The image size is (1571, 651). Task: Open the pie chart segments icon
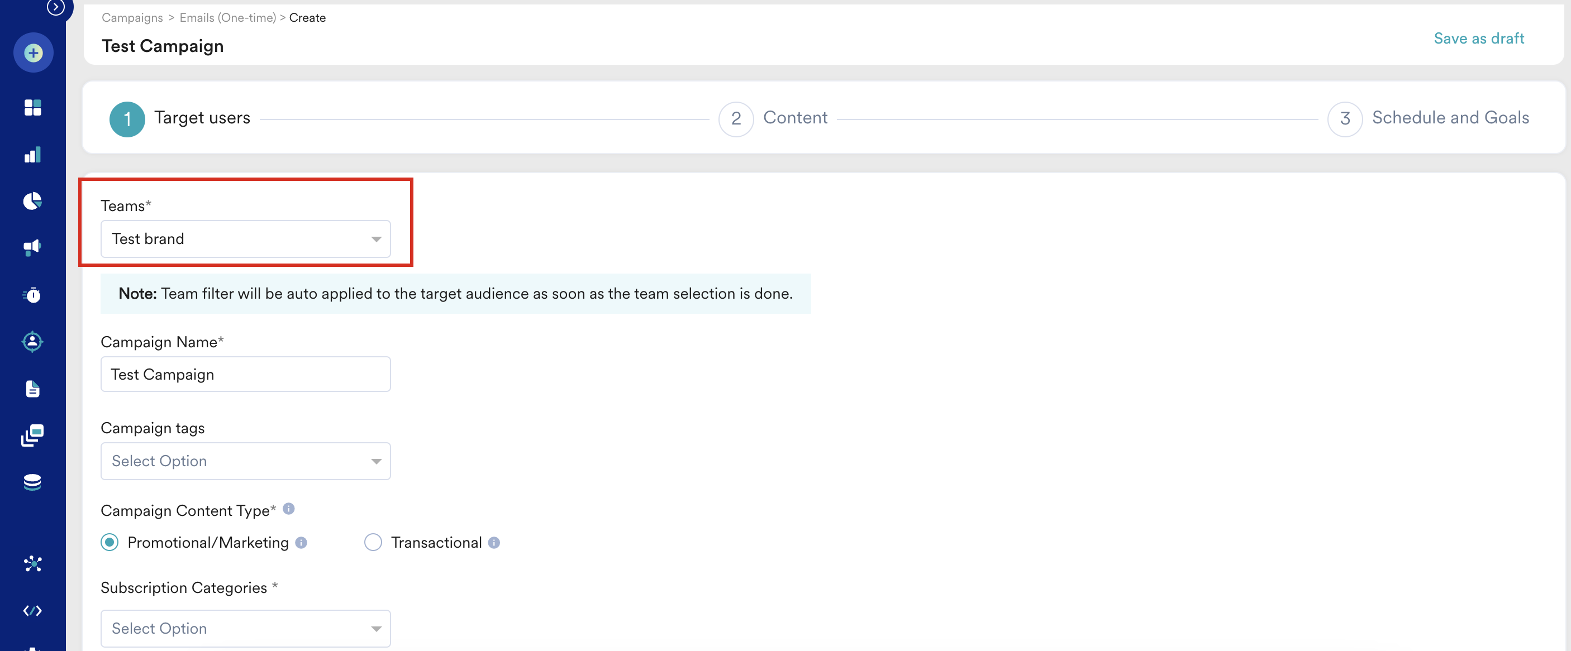[33, 201]
